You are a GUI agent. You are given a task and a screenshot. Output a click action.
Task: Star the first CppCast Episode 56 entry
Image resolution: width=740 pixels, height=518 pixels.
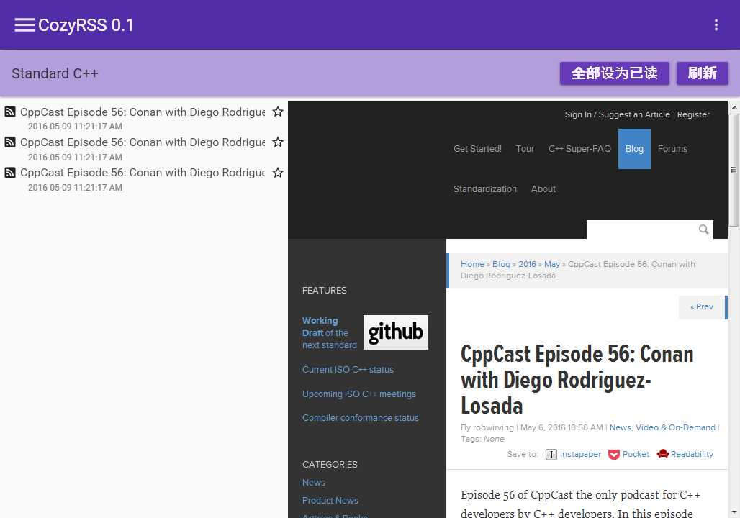point(278,112)
